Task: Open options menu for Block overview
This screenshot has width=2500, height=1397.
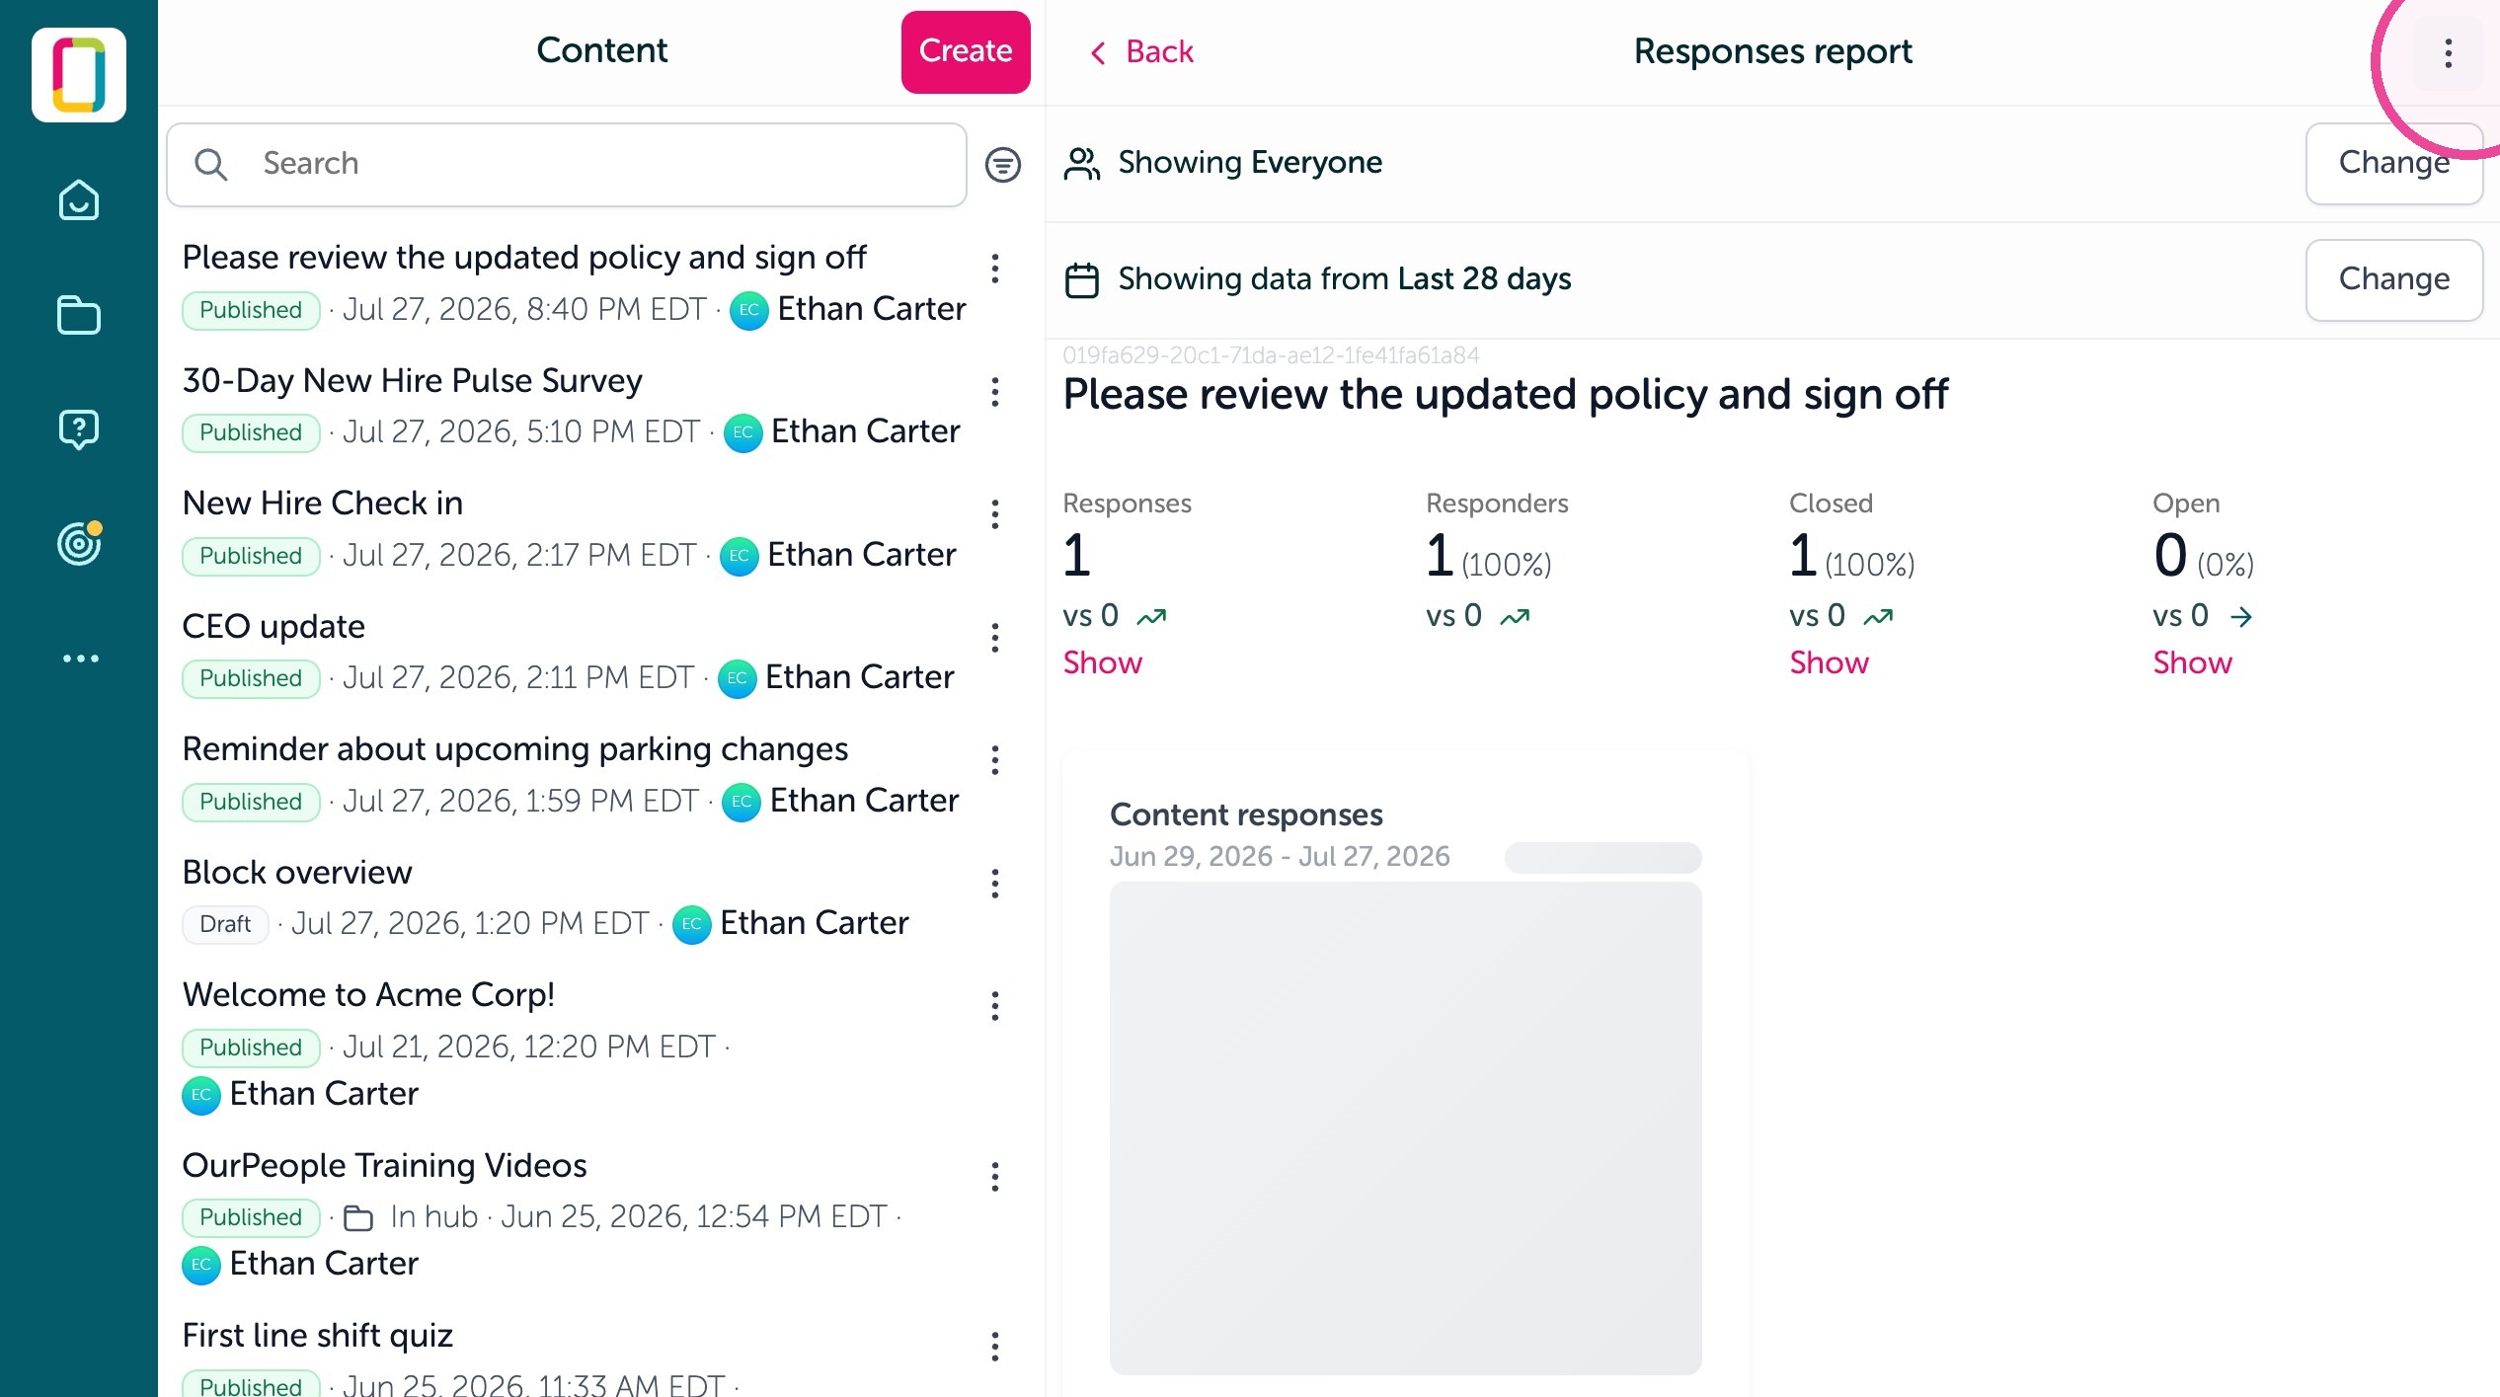Action: coord(995,884)
